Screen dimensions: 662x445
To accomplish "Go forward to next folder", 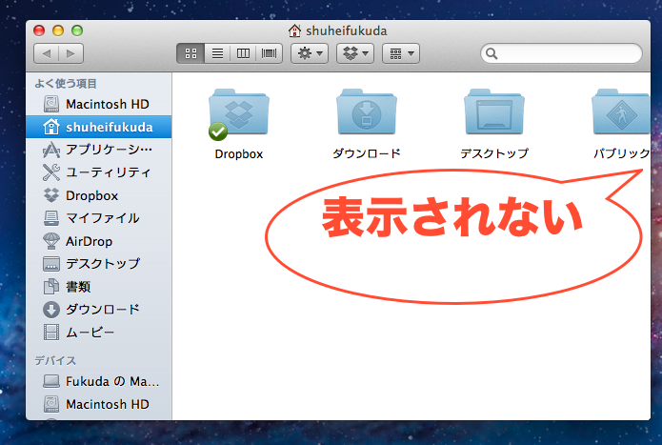I will click(70, 53).
